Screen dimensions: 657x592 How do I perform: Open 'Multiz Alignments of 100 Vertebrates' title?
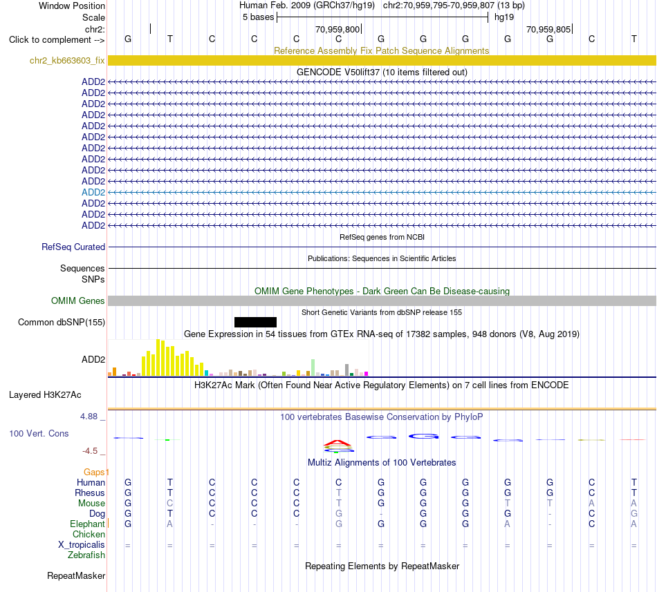(x=382, y=462)
